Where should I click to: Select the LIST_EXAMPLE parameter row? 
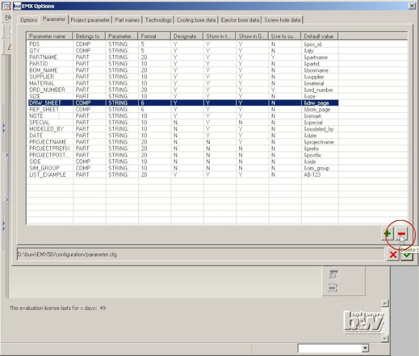point(183,175)
